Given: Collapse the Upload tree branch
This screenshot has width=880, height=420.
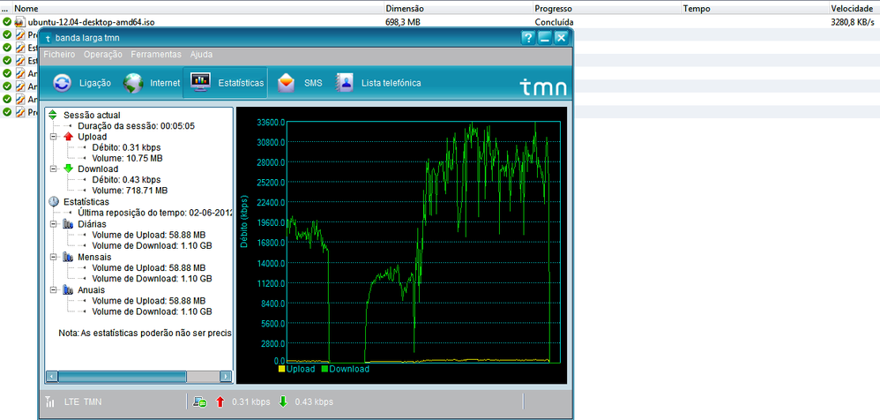Looking at the screenshot, I should point(54,137).
